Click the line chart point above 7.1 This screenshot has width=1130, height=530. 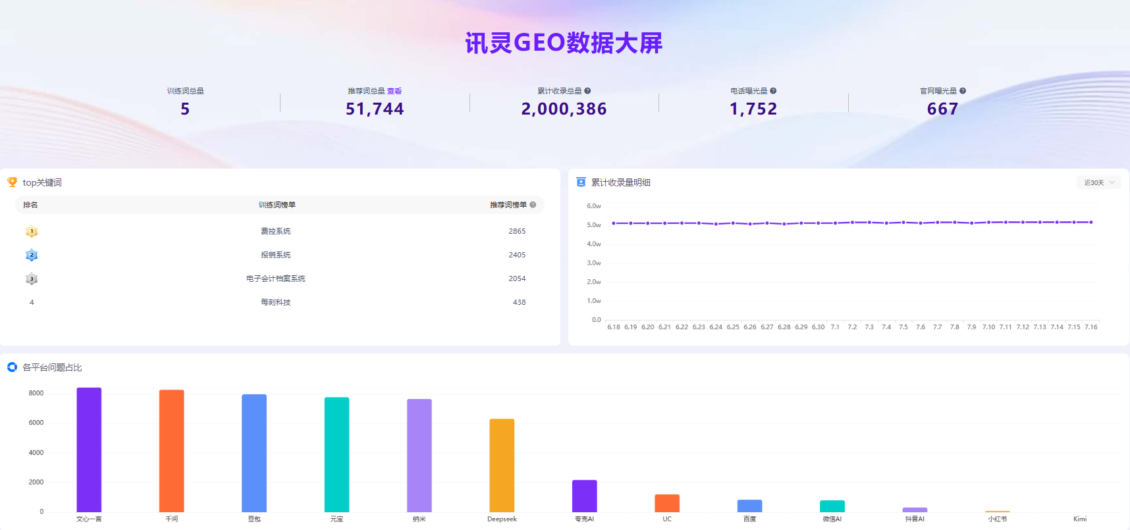pyautogui.click(x=835, y=223)
